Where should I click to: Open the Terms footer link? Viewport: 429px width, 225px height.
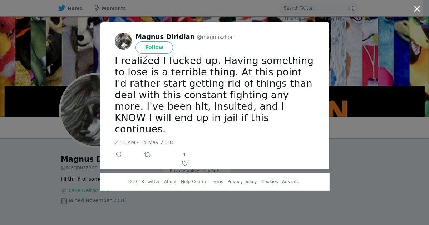[217, 182]
